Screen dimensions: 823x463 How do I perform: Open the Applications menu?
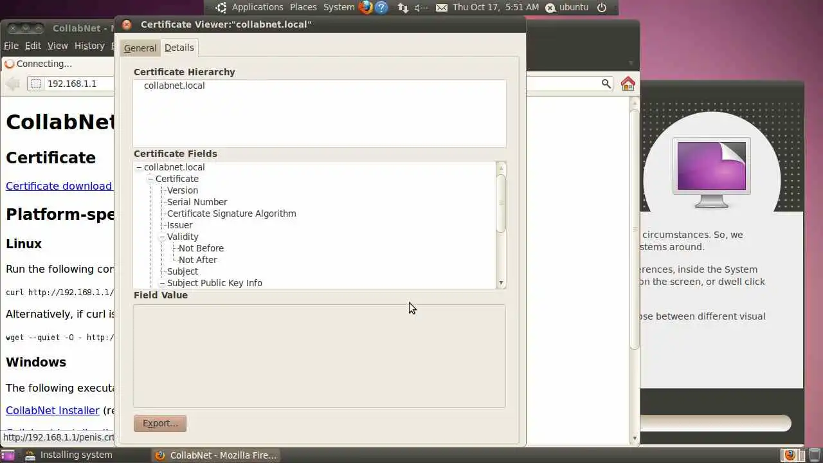coord(257,7)
